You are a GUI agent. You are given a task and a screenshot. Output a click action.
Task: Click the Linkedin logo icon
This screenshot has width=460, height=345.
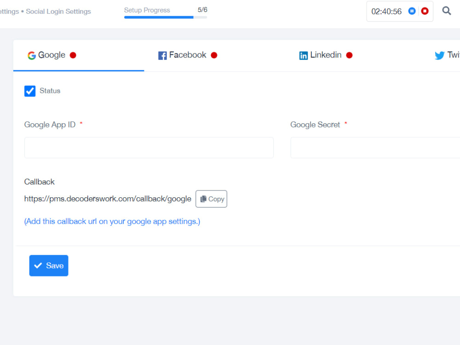[x=303, y=56]
